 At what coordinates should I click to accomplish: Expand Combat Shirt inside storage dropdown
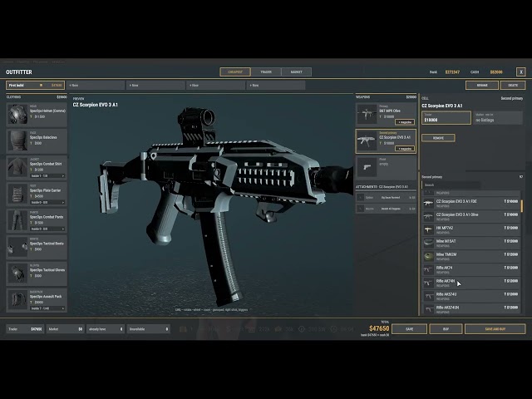click(x=47, y=175)
